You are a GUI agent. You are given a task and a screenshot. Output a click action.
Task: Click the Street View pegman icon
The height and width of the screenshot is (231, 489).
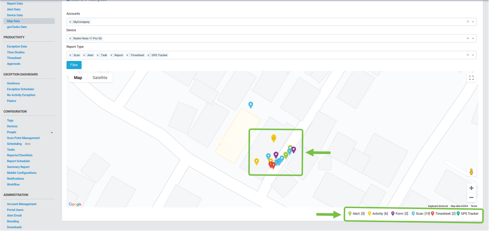click(x=471, y=172)
